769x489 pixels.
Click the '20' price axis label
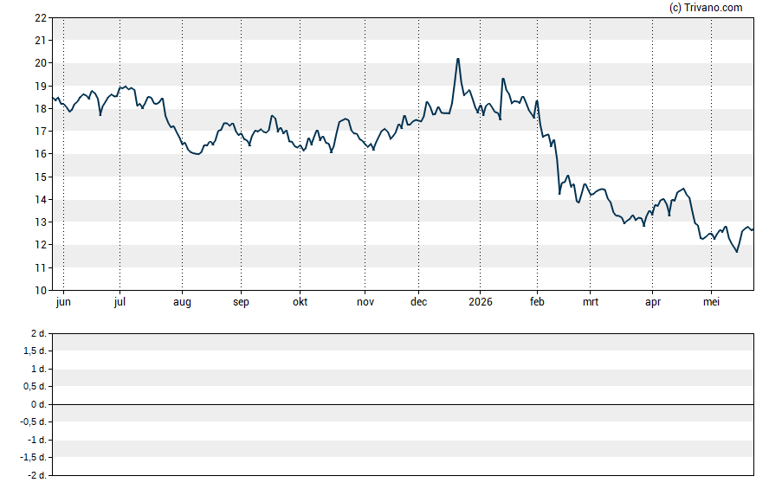[x=41, y=63]
